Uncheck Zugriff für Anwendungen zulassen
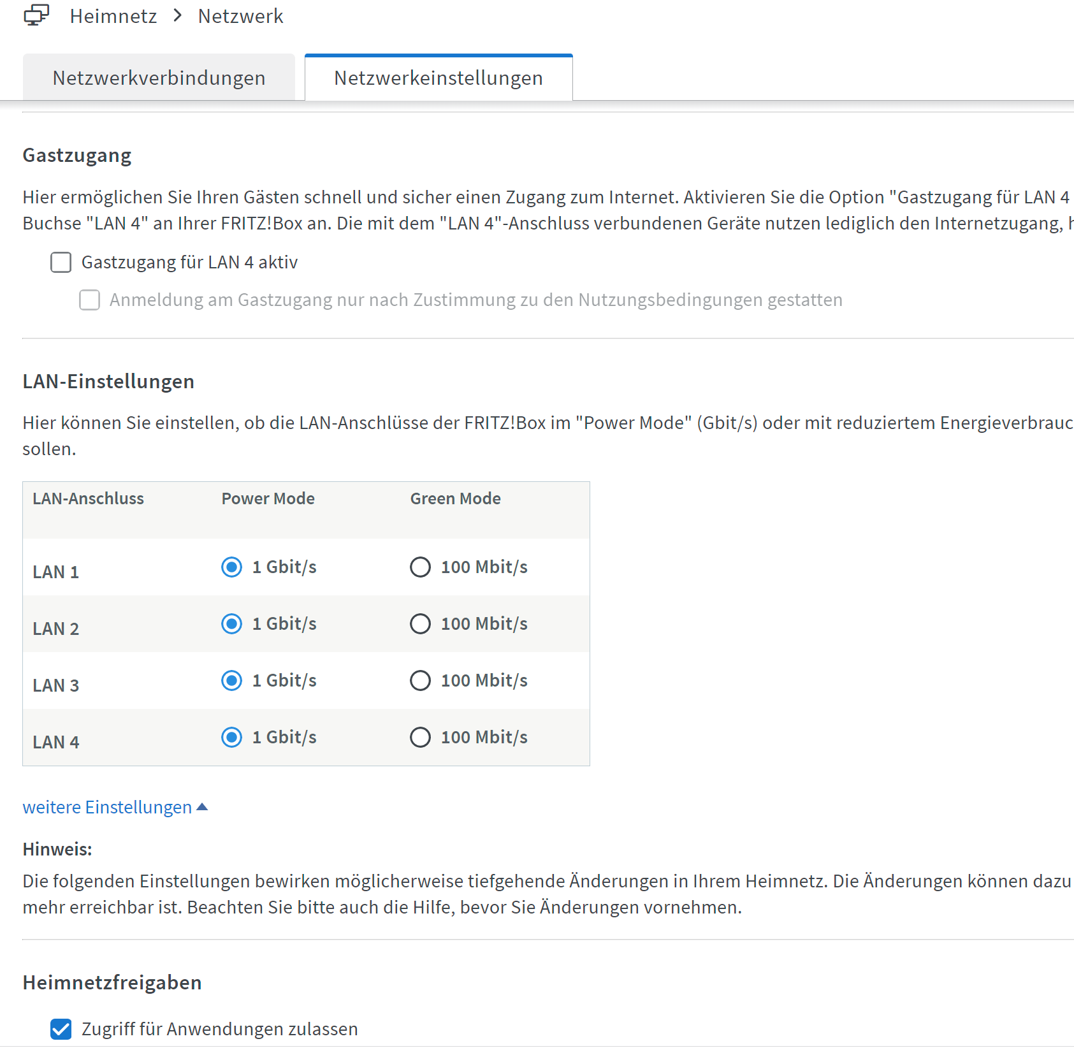1074x1048 pixels. coord(61,1029)
